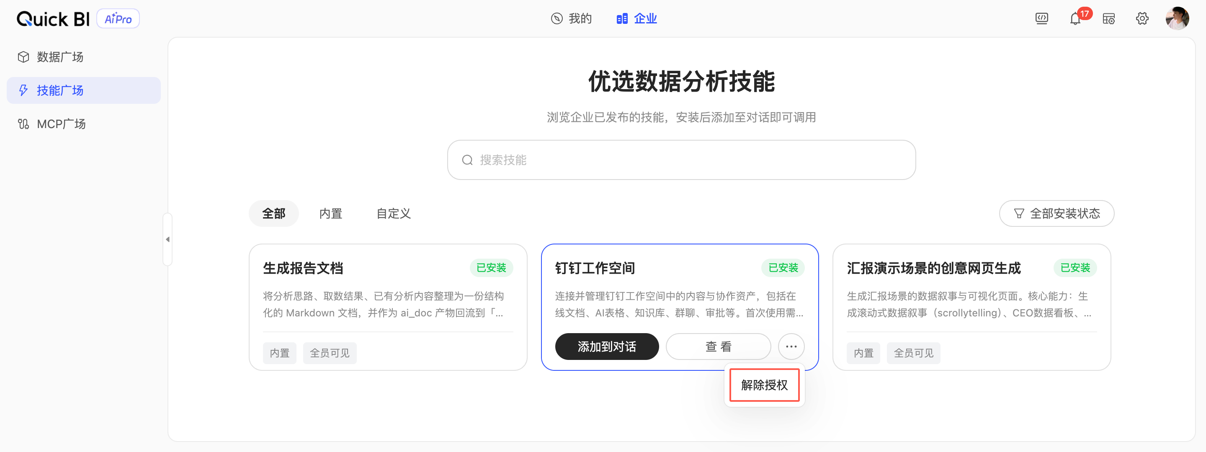This screenshot has height=452, width=1206.
Task: Open the user avatar menu
Action: (x=1177, y=19)
